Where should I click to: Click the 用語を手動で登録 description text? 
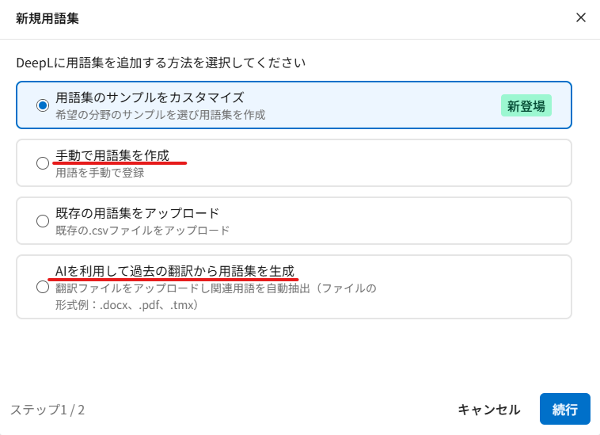click(x=100, y=172)
